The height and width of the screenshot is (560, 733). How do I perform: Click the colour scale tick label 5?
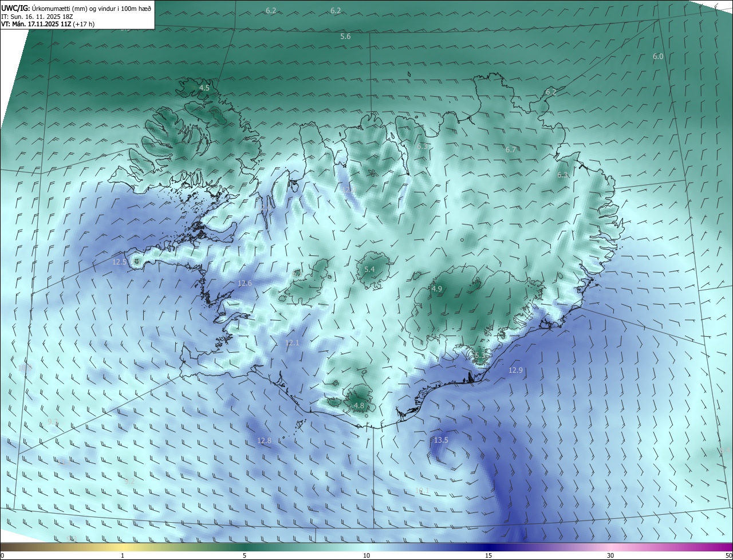click(245, 555)
